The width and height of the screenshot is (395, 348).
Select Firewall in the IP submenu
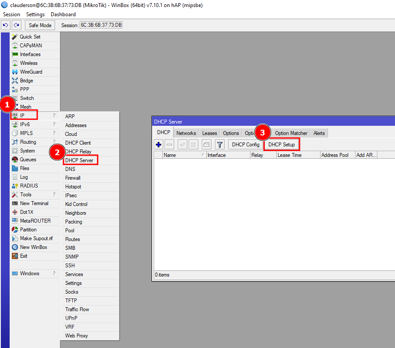(73, 178)
